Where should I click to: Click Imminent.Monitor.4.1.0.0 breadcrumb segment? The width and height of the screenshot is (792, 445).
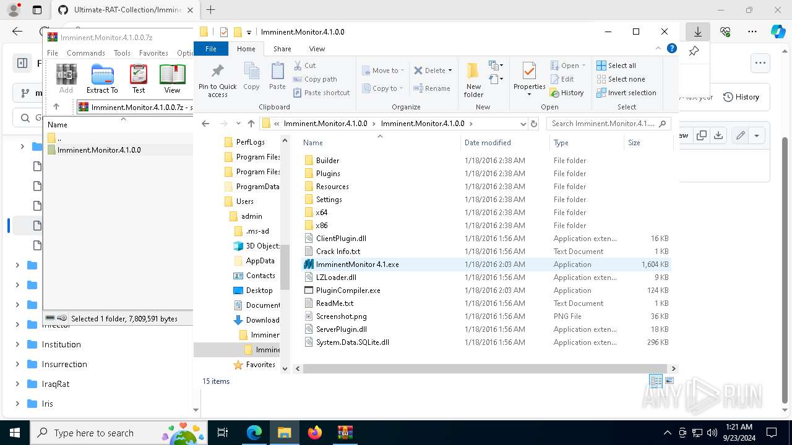click(423, 124)
